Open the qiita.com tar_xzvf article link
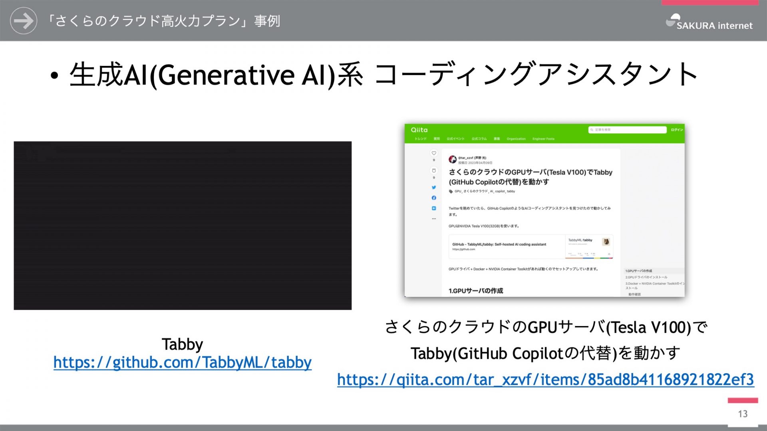Screen dimensions: 767x431 (546, 380)
